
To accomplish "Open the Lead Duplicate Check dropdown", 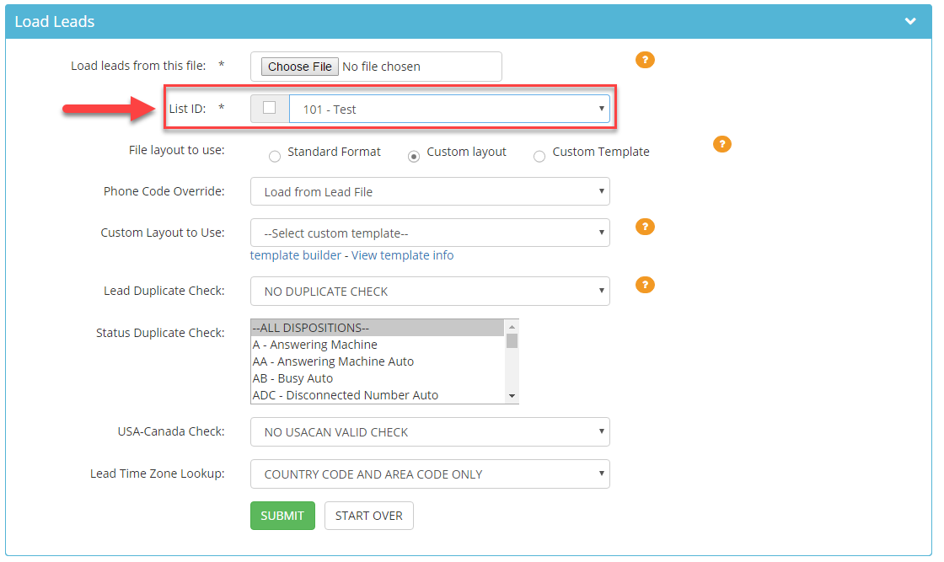I will [430, 292].
